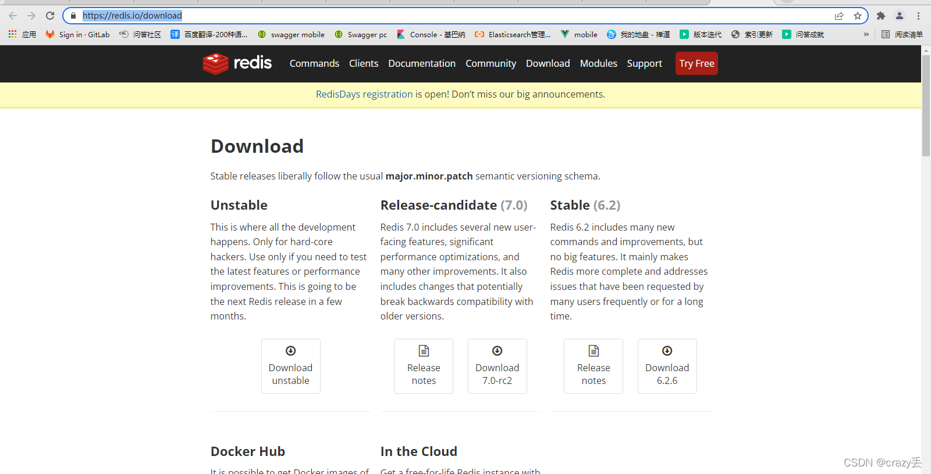Open Release notes for Stable 6.2

[594, 366]
